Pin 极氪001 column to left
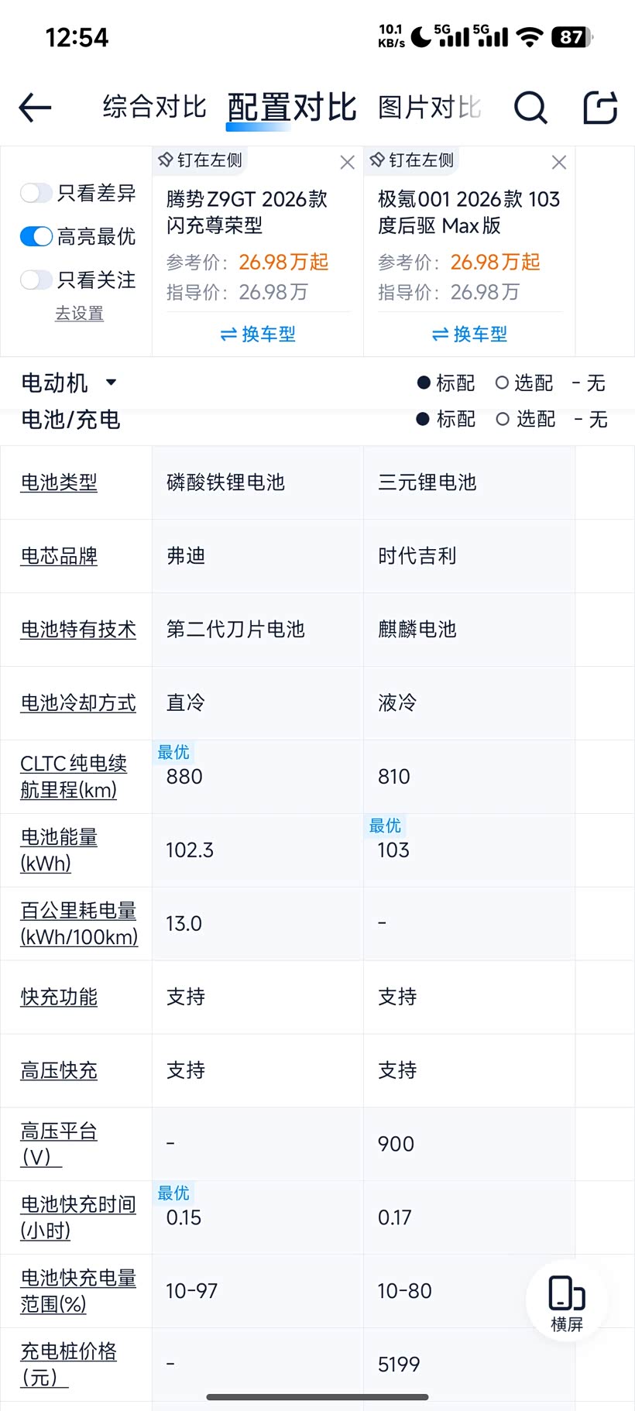The width and height of the screenshot is (635, 1411). [x=413, y=160]
